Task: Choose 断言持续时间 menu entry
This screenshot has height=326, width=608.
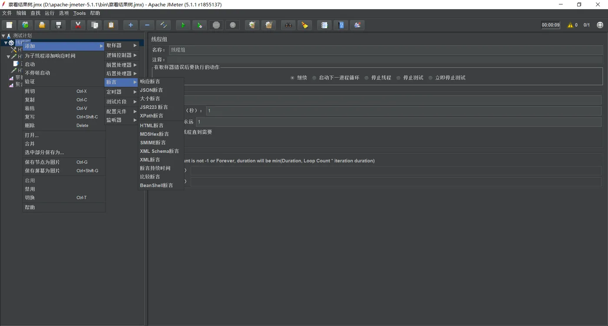Action: tap(161, 168)
